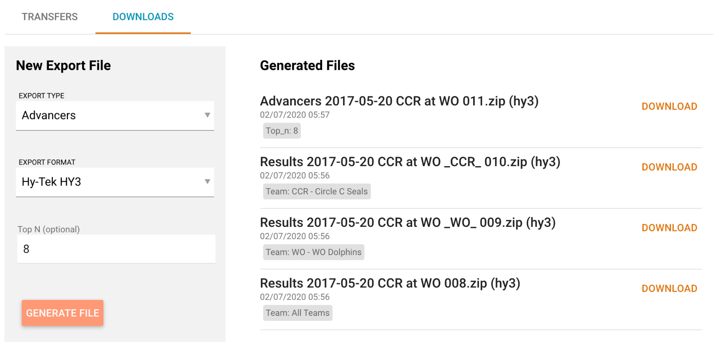Download the Results WO 008.zip file
The height and width of the screenshot is (347, 719).
[669, 288]
